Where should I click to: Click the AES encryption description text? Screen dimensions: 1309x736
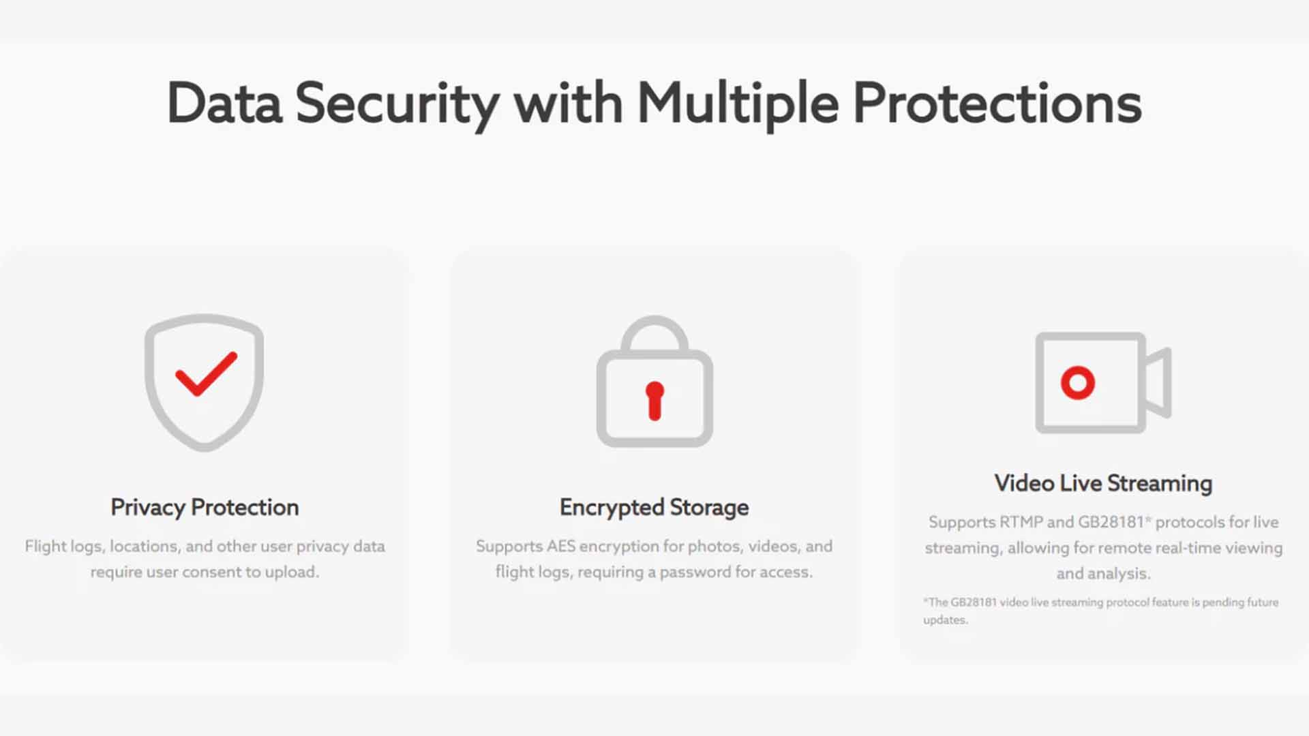click(x=654, y=559)
